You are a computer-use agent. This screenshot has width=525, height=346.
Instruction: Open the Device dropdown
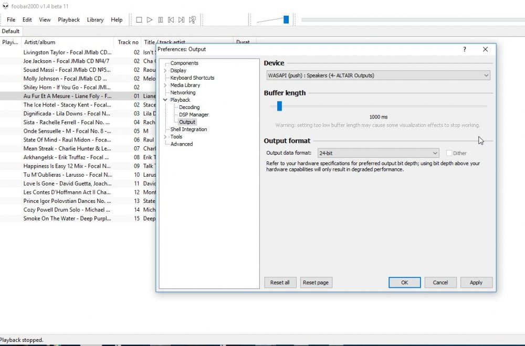[379, 75]
